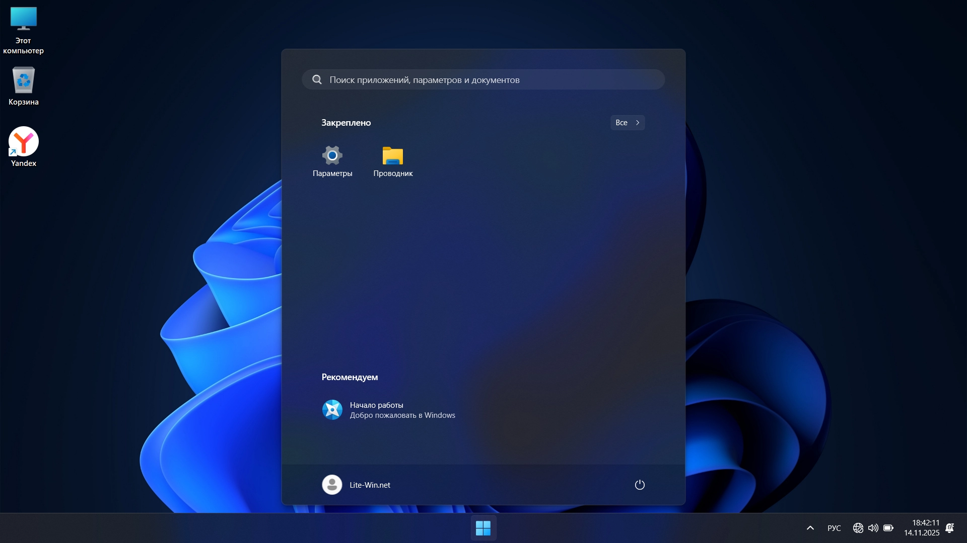The image size is (967, 543).
Task: Open Начало работы recommended item
Action: click(388, 410)
